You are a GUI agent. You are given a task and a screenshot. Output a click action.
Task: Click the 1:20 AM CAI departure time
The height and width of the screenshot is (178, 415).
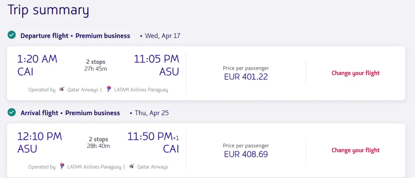pos(37,65)
